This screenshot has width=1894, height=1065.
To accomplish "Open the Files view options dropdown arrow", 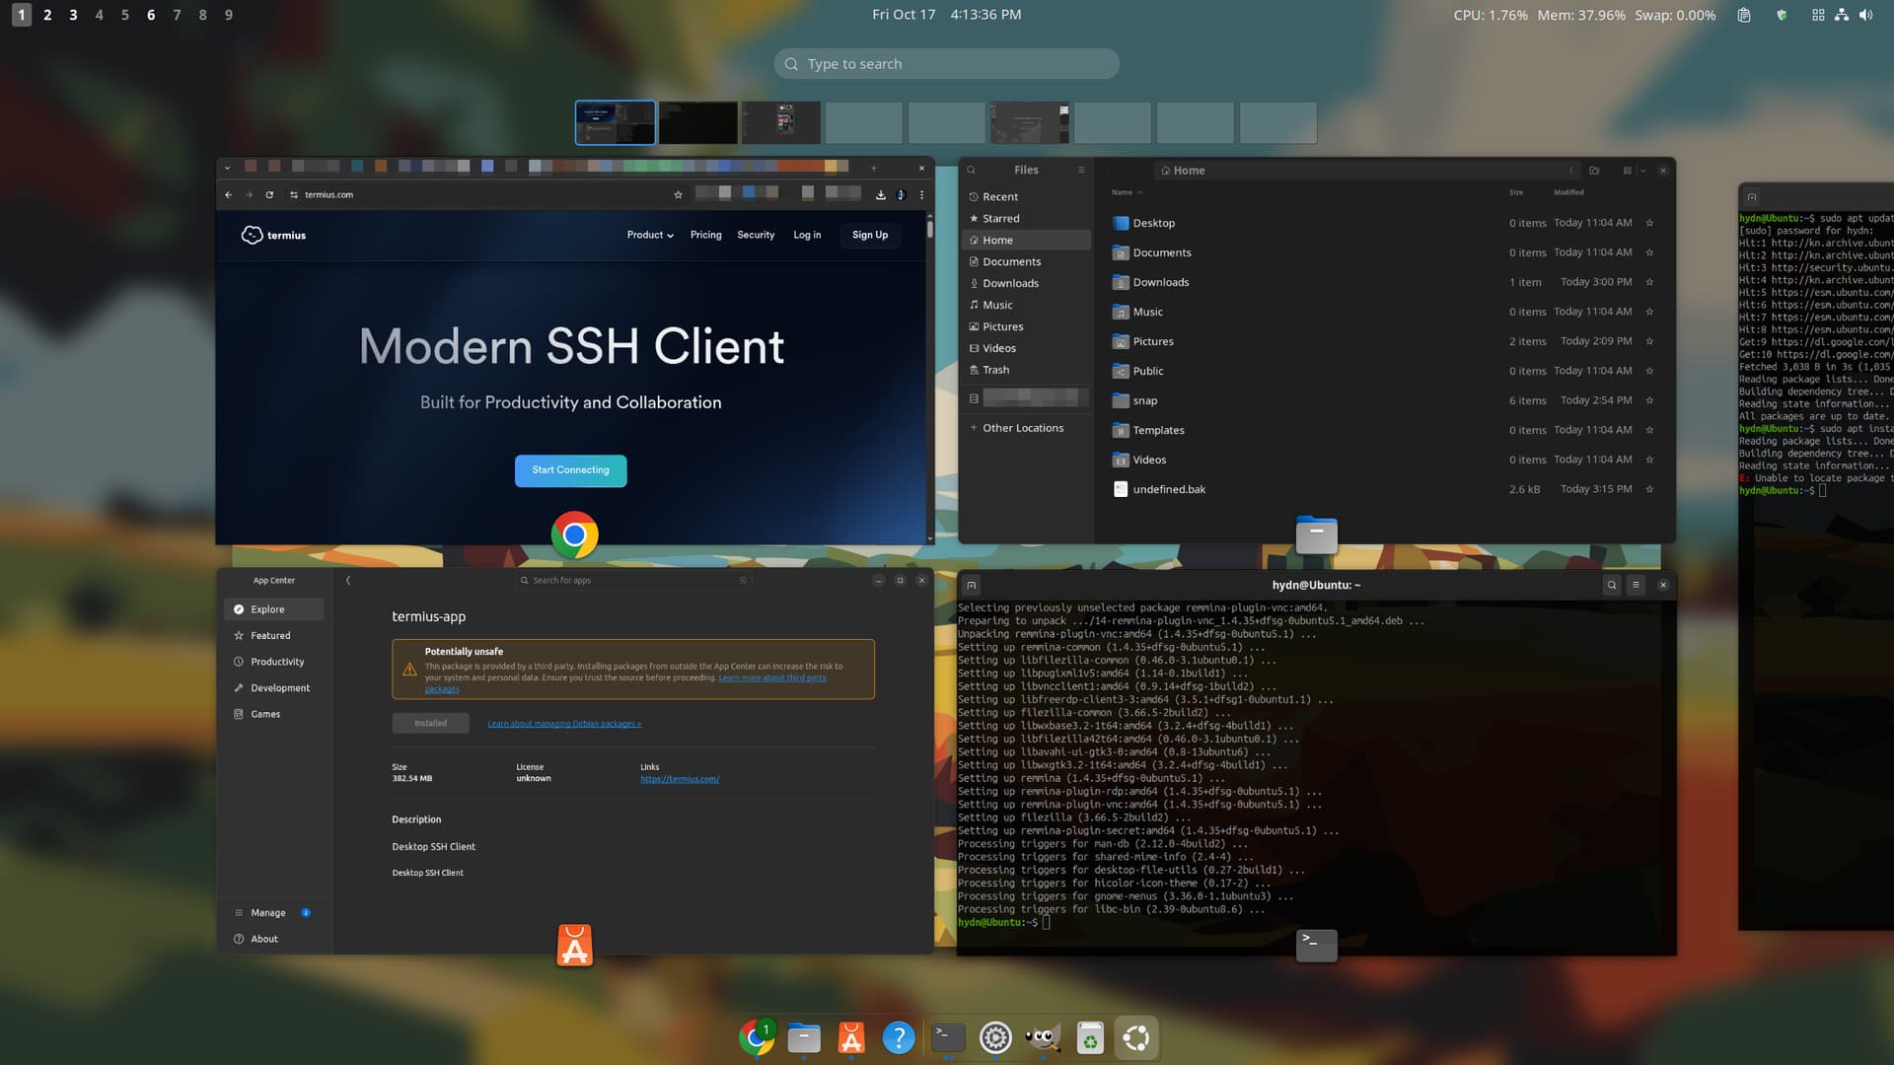I will [x=1643, y=171].
